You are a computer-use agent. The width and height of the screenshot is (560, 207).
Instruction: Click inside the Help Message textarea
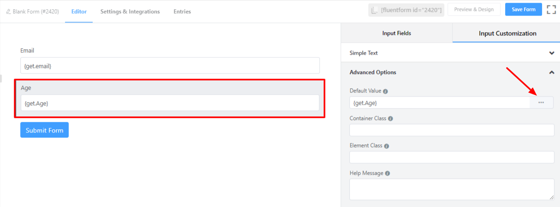click(x=451, y=189)
